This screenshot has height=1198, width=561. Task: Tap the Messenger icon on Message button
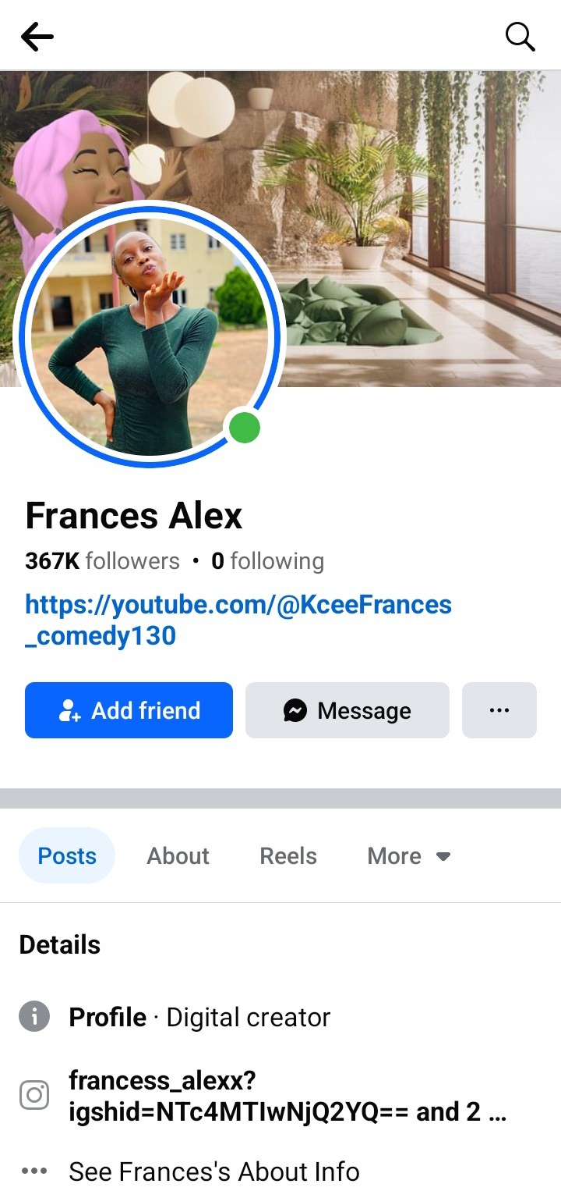[x=295, y=710]
